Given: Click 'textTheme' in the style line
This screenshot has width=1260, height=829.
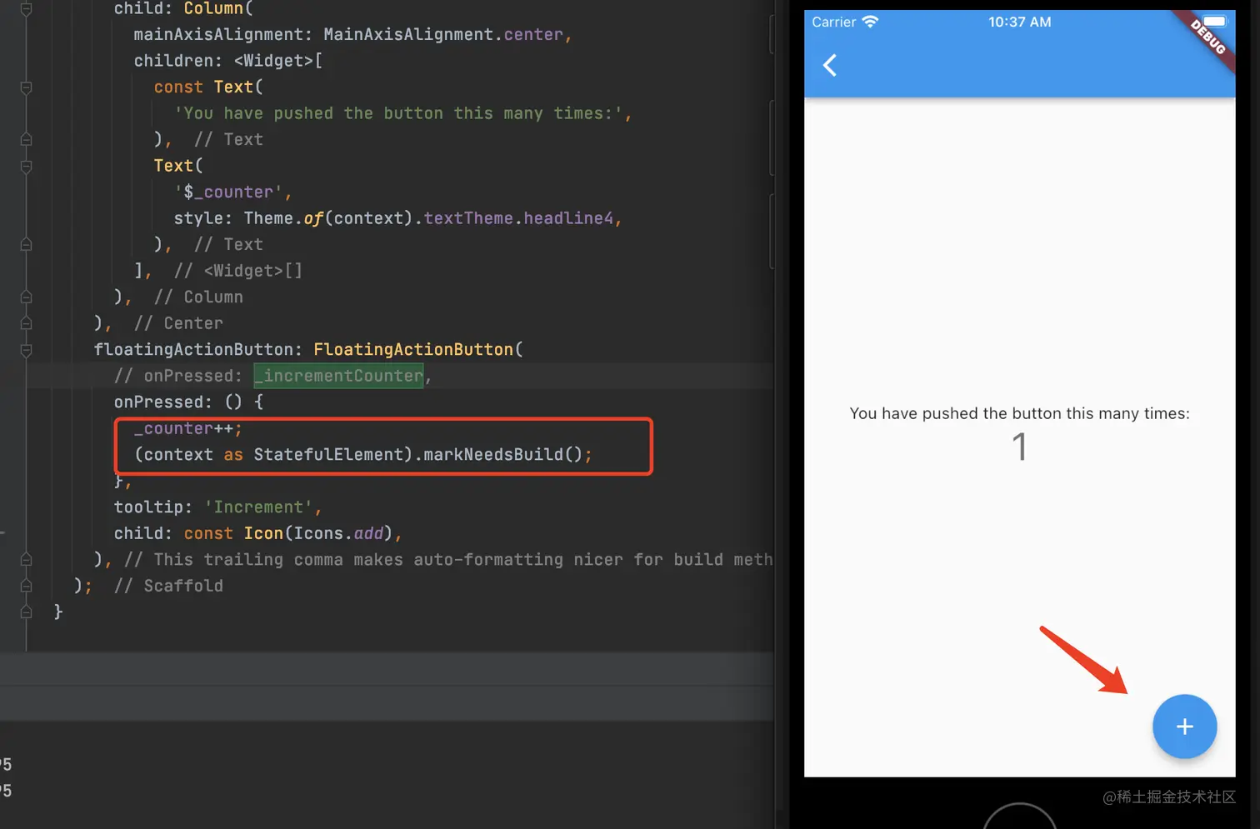Looking at the screenshot, I should [468, 218].
